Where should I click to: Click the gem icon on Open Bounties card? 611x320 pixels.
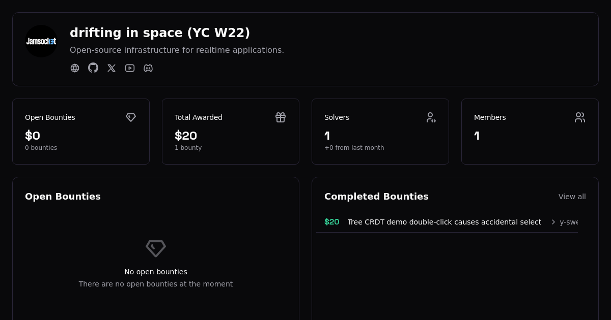click(x=131, y=117)
